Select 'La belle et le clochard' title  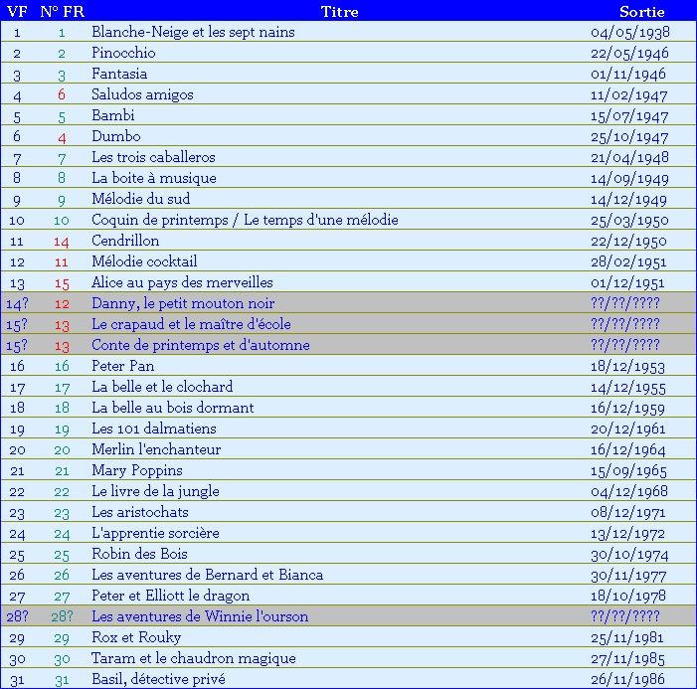pyautogui.click(x=162, y=387)
